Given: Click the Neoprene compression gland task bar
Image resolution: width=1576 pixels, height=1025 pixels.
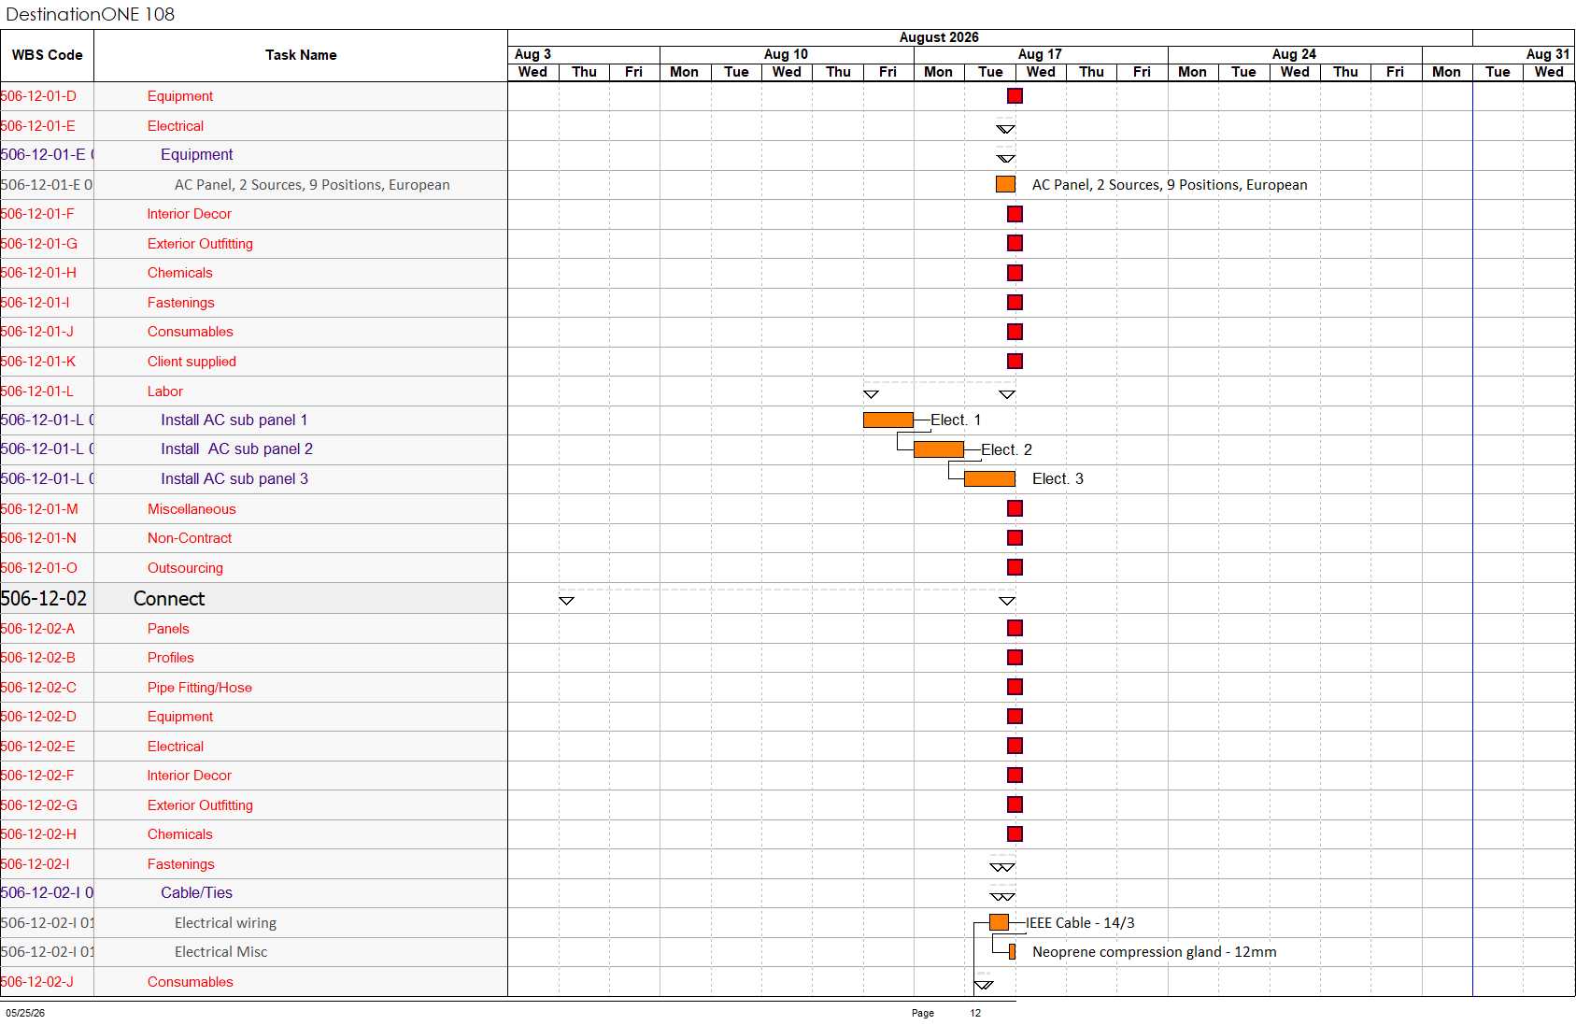Looking at the screenshot, I should [1012, 951].
